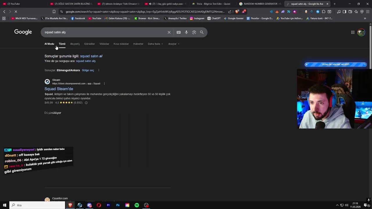Switch to the first YouTube browser tab
Viewport: 372px width, 209px height.
click(23, 4)
